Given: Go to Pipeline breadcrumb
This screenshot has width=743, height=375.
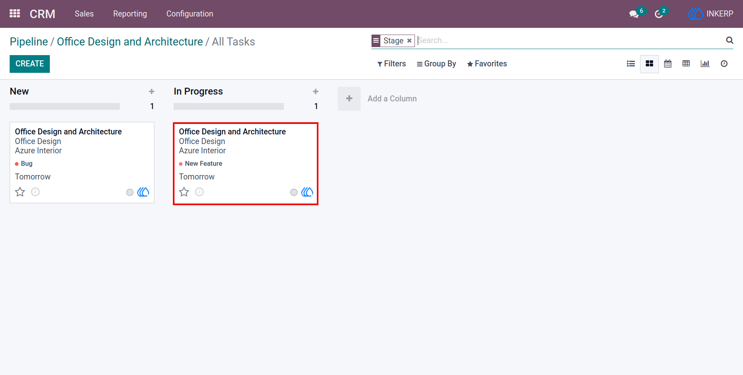Looking at the screenshot, I should (x=29, y=41).
